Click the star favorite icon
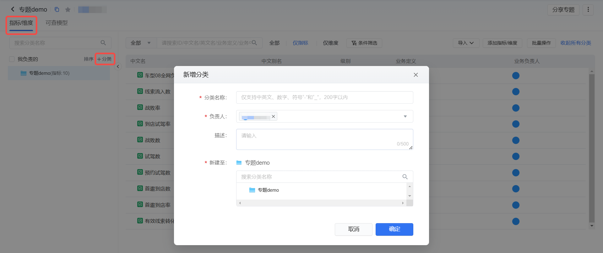Viewport: 603px width, 253px height. [x=68, y=10]
